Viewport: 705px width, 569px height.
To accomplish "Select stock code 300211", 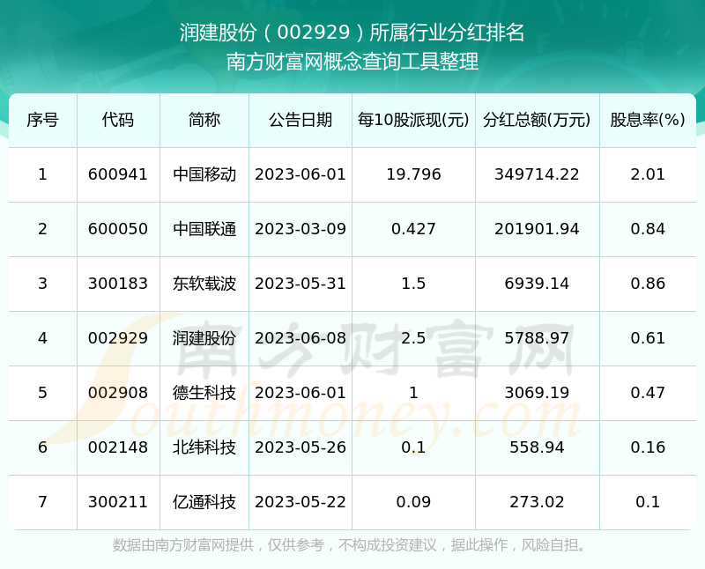I will click(x=118, y=502).
